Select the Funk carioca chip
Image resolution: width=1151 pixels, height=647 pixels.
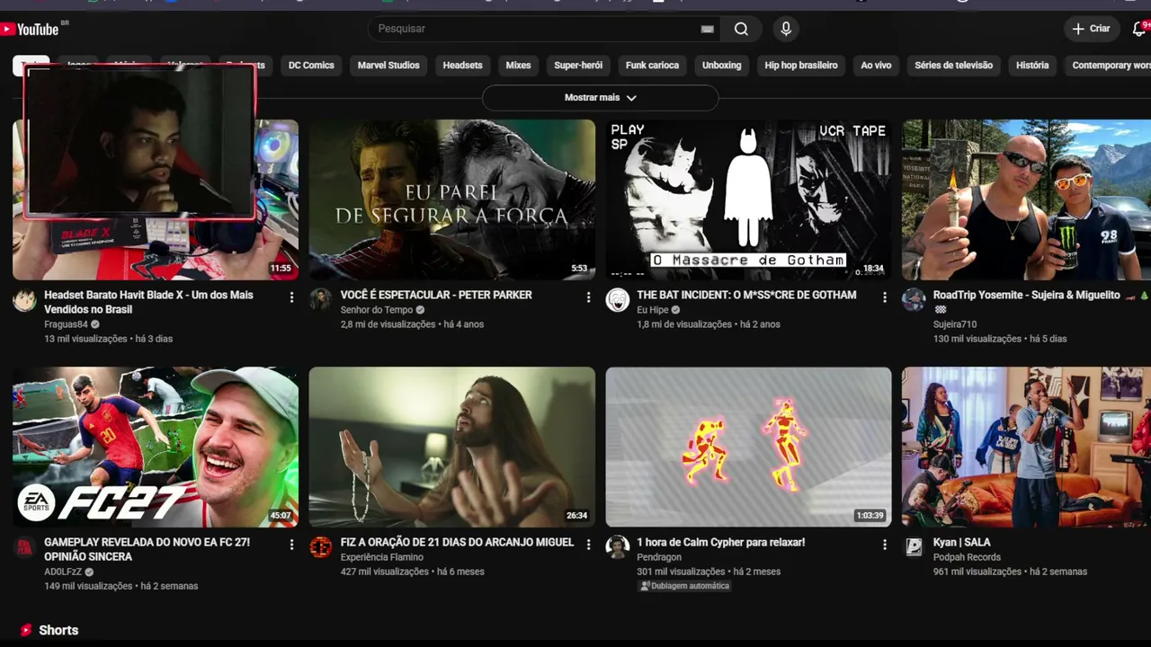(x=652, y=66)
